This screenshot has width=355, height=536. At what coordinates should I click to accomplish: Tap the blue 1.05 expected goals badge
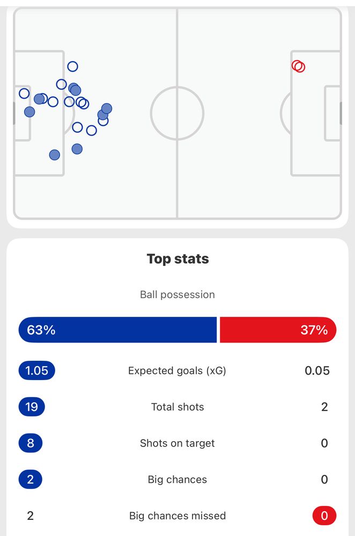(x=36, y=370)
